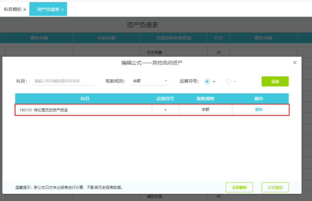Select the 资产负债表 tab
Screen dimensions: 312x201
48,9
